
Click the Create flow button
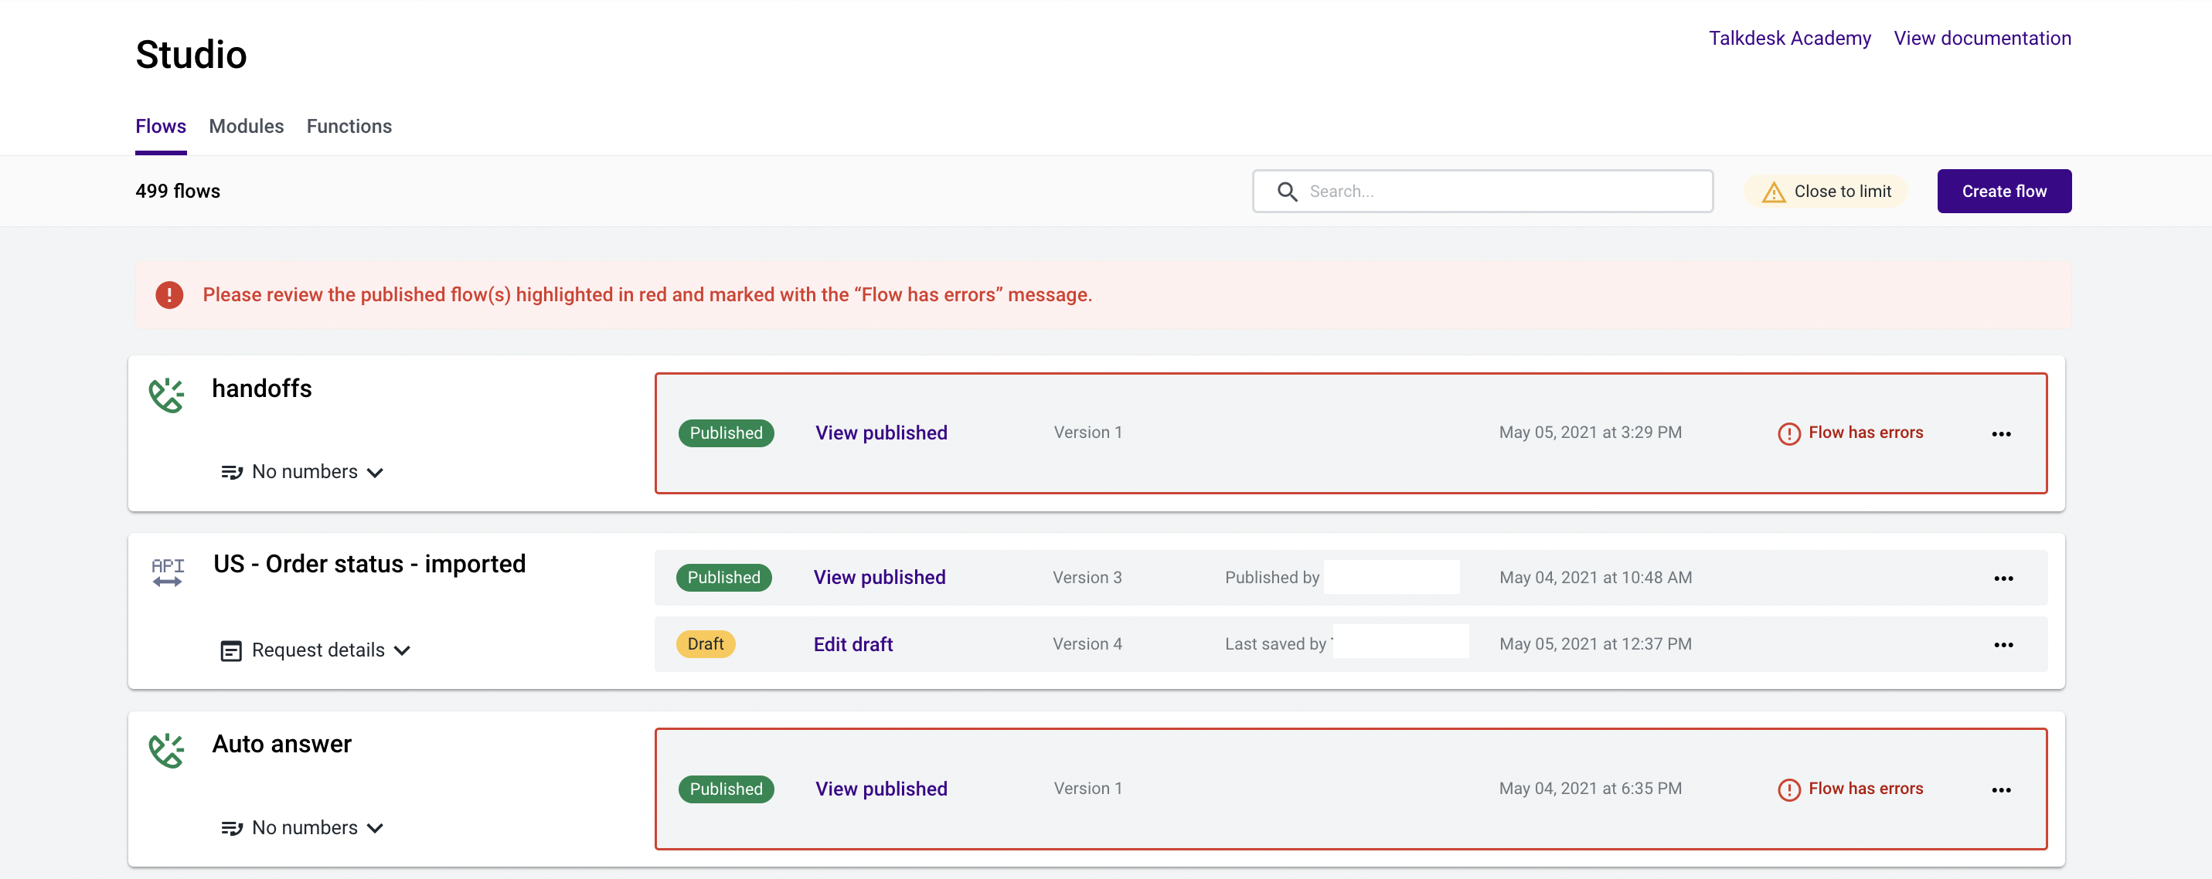[2003, 191]
